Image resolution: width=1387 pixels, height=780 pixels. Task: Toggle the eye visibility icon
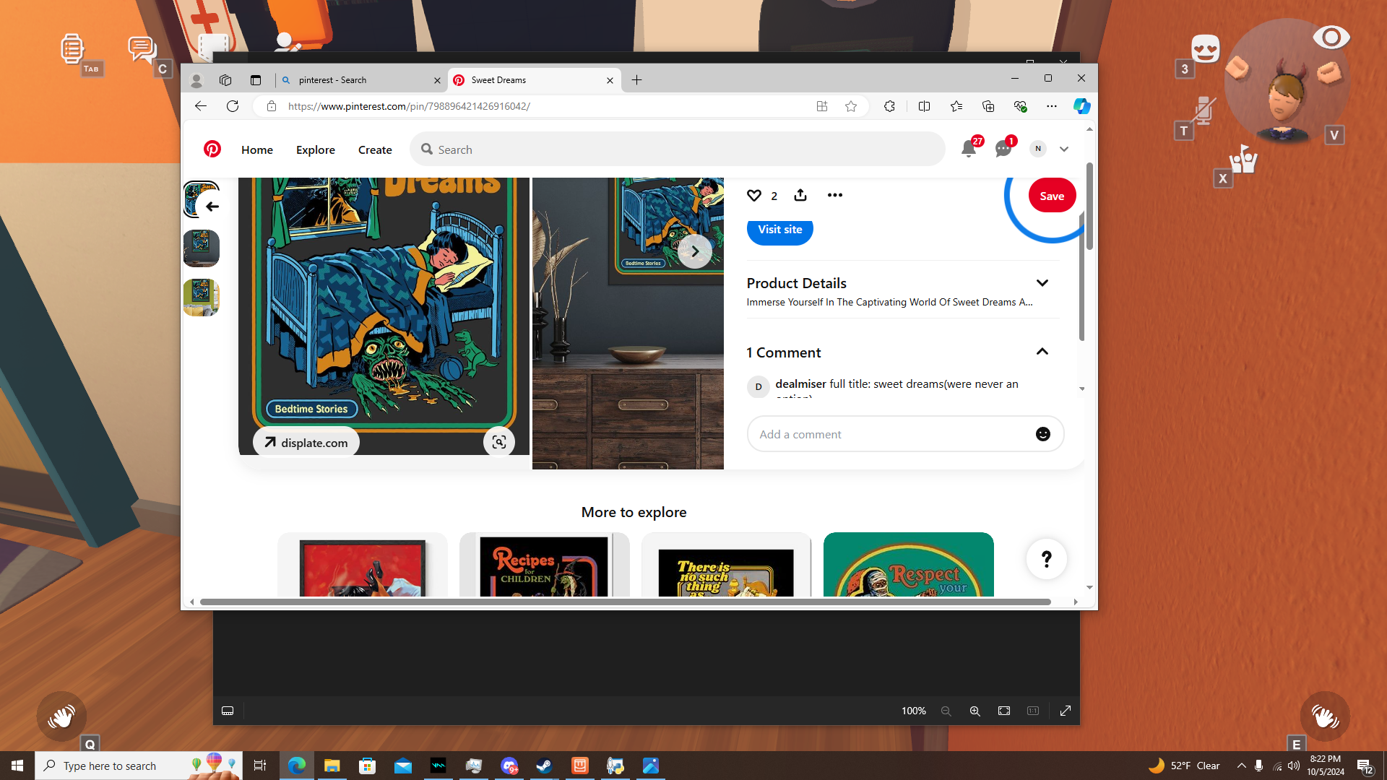[1331, 38]
